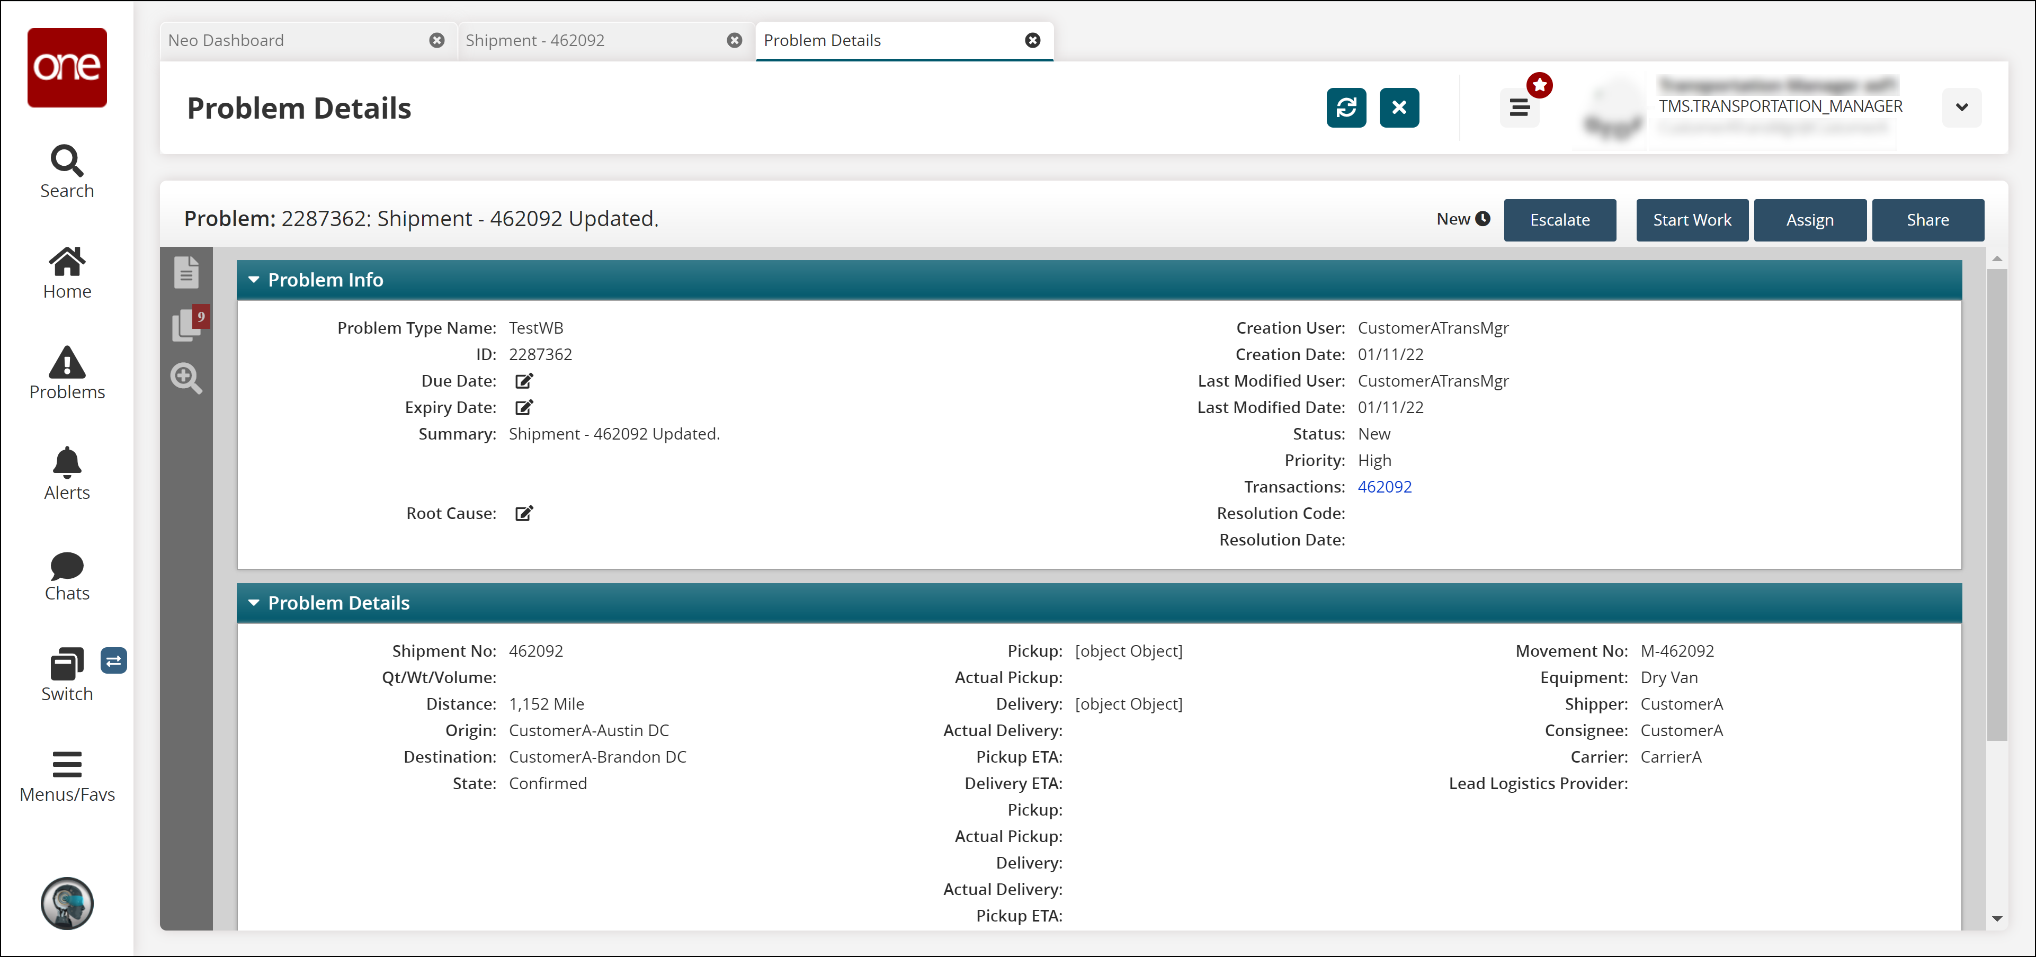Click the Escalate button

[1559, 218]
